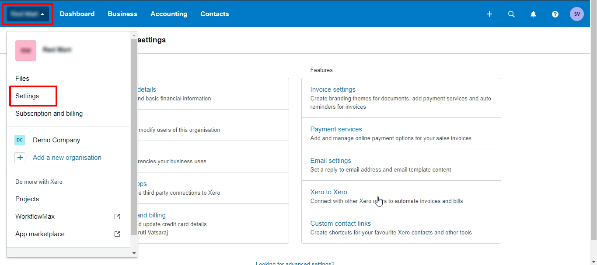Image resolution: width=597 pixels, height=265 pixels.
Task: Click the plus icon beside Add organisation
Action: 20,158
